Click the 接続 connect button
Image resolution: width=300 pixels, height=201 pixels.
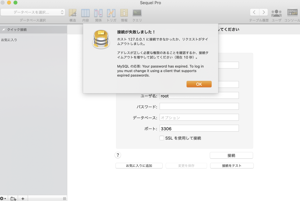coord(231,155)
